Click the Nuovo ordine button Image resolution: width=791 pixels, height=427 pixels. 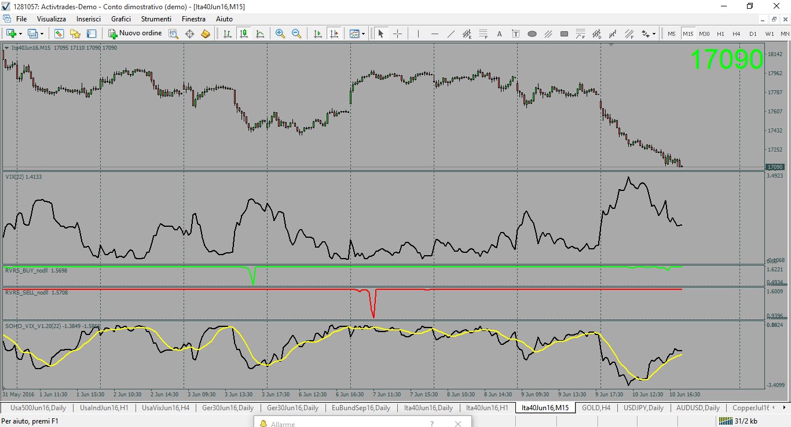click(x=136, y=34)
